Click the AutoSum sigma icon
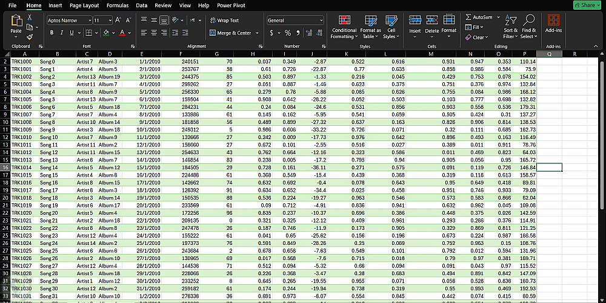The image size is (606, 303). pyautogui.click(x=468, y=17)
